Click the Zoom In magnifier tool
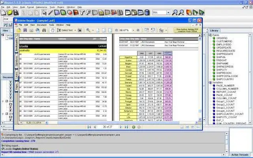 coord(88,30)
